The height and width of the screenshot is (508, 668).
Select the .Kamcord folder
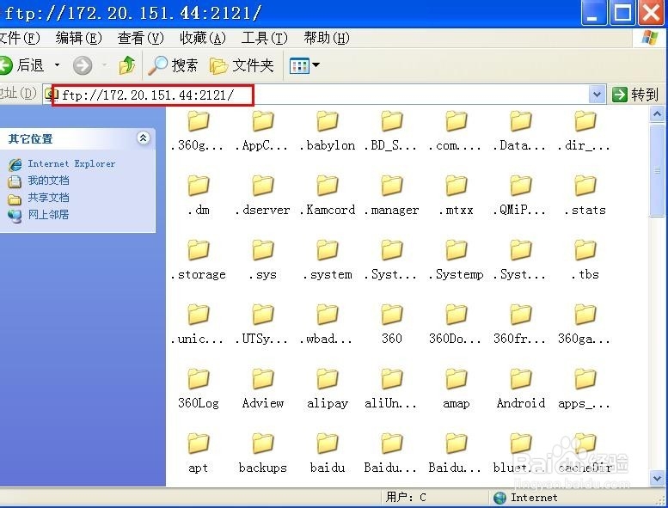[328, 194]
